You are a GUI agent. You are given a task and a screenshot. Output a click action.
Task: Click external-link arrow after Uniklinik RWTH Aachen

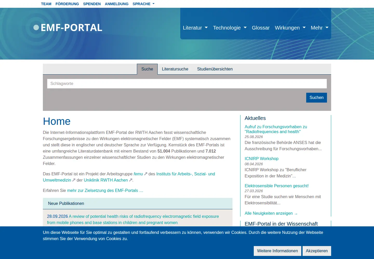pos(131,180)
